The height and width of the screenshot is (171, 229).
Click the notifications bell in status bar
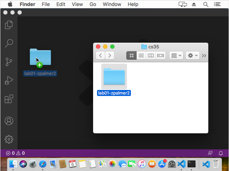(221, 153)
